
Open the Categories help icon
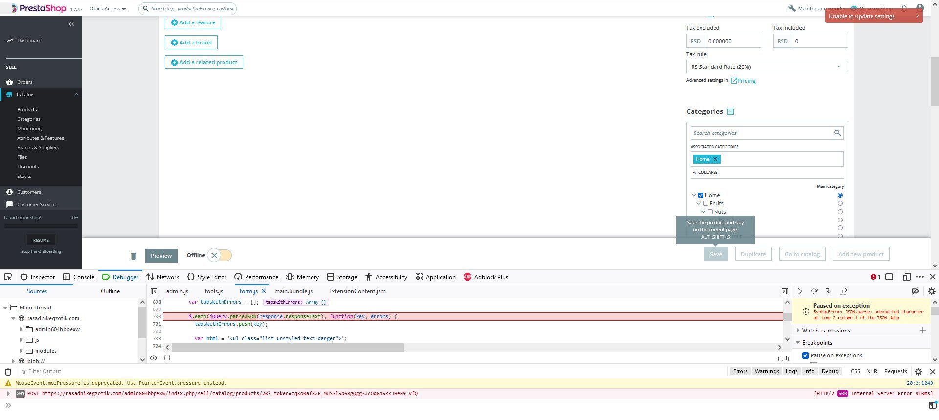(x=730, y=111)
